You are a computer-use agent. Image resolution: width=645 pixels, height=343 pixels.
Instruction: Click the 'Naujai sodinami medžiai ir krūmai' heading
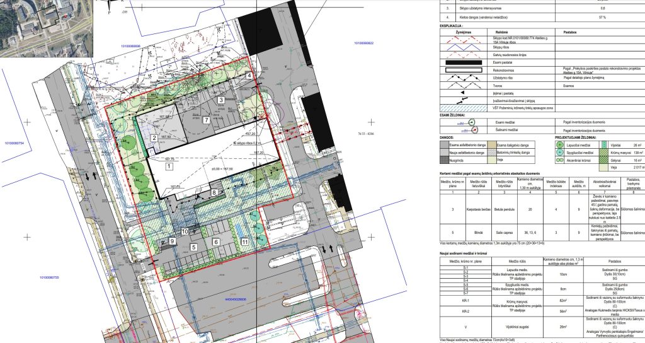tap(463, 253)
